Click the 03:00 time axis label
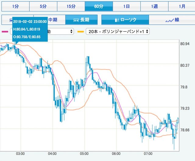Screen dimensions: 195x161 coord(20,154)
